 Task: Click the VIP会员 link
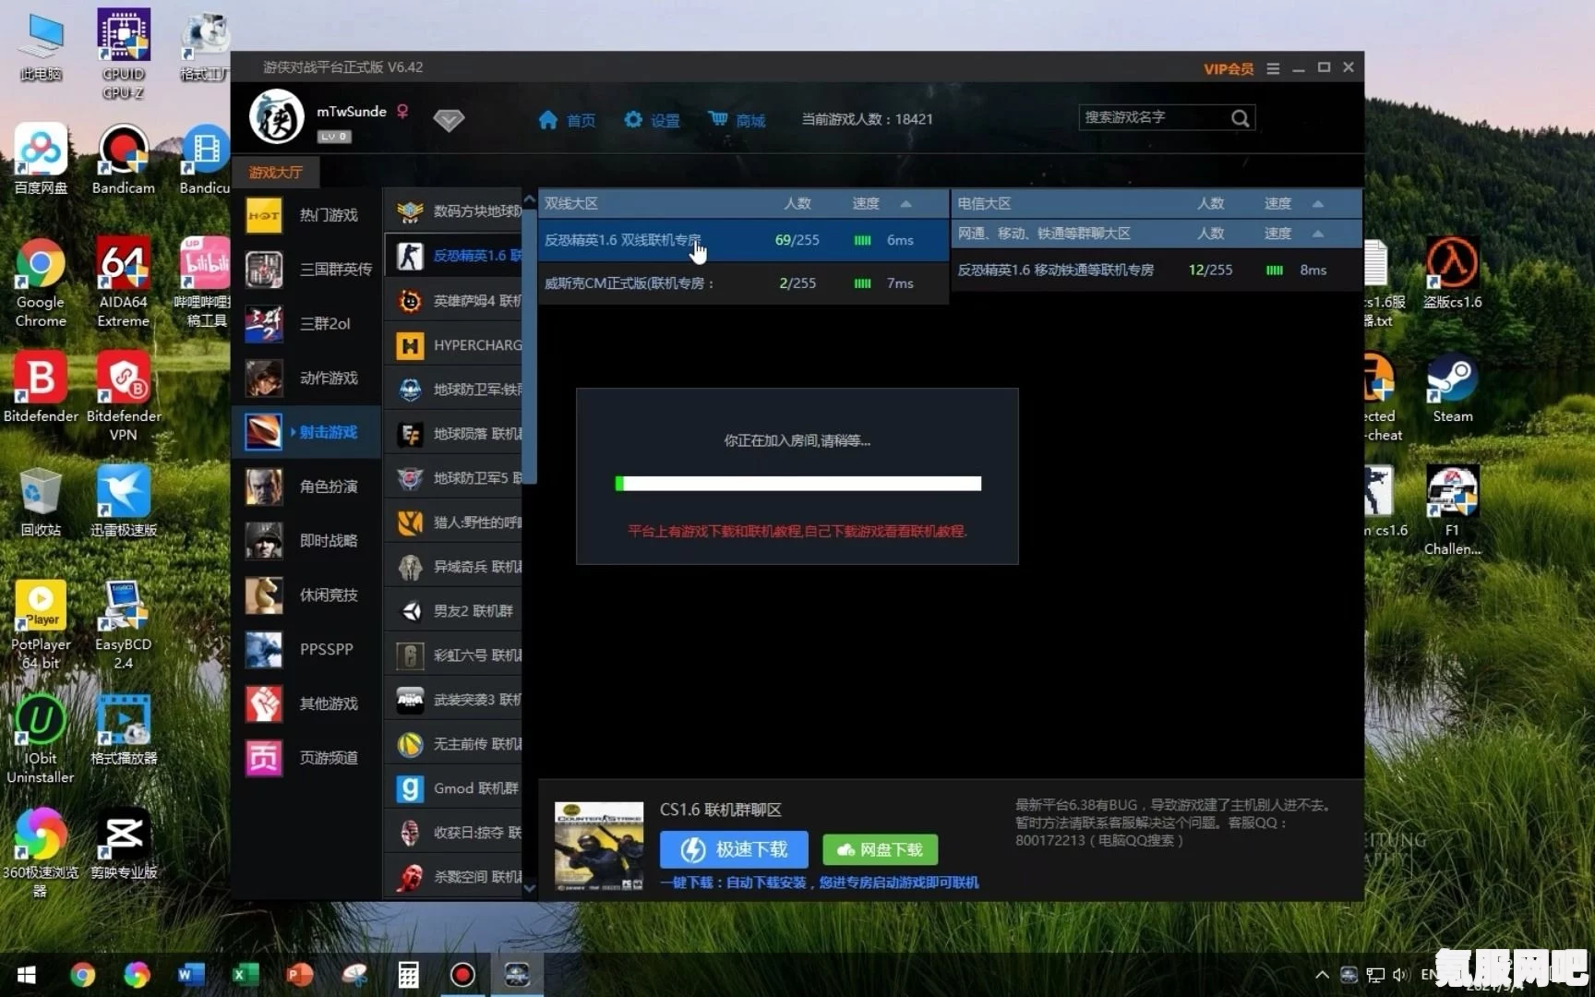point(1229,68)
